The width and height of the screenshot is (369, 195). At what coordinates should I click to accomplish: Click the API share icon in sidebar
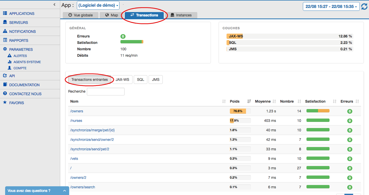5,76
